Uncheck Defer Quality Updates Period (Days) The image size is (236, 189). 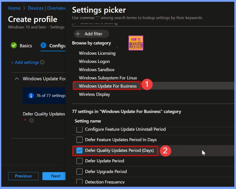(x=79, y=150)
